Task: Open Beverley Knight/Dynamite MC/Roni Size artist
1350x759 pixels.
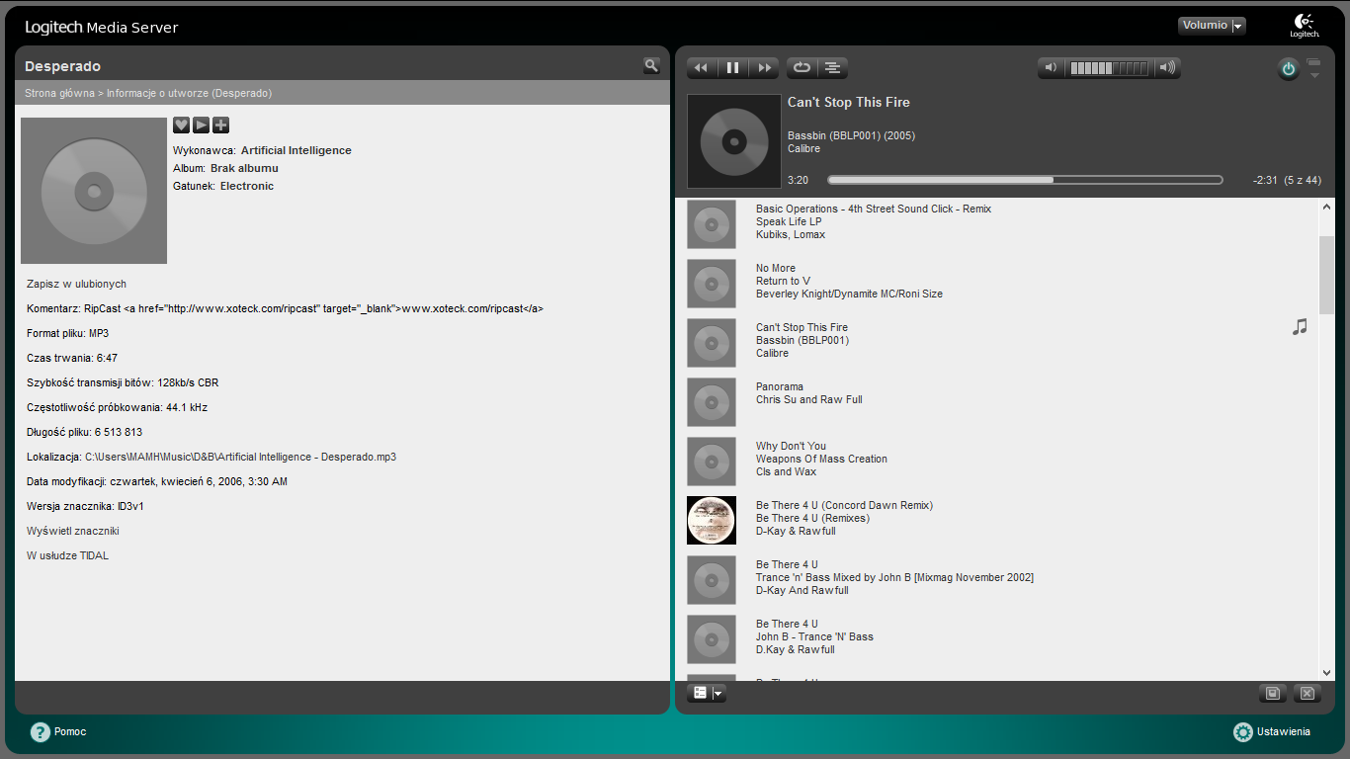Action: tap(849, 294)
